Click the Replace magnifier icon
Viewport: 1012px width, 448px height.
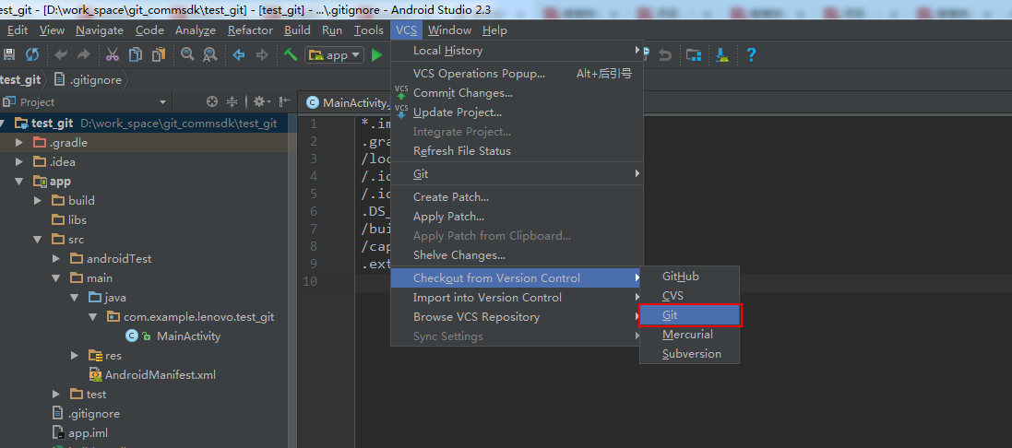coord(209,54)
